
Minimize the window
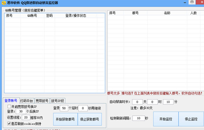coord(185,2)
